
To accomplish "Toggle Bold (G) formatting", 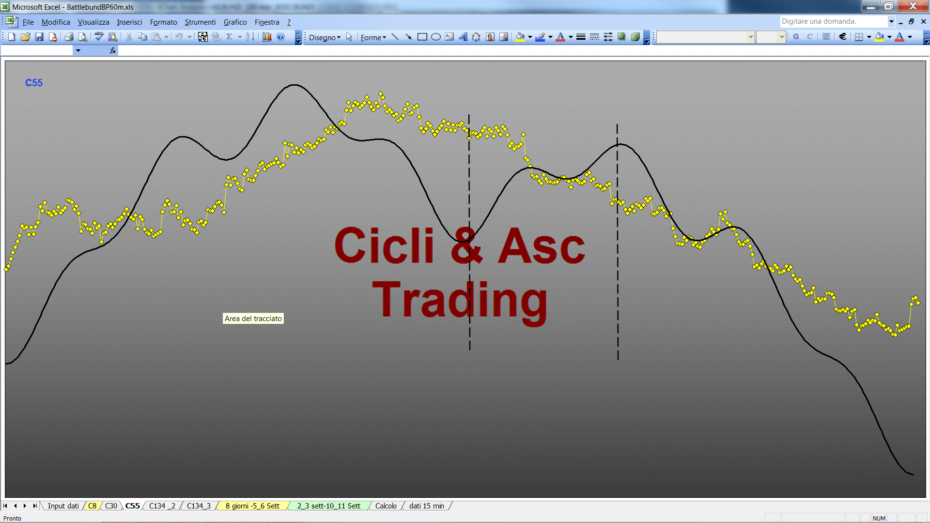I will tap(796, 37).
